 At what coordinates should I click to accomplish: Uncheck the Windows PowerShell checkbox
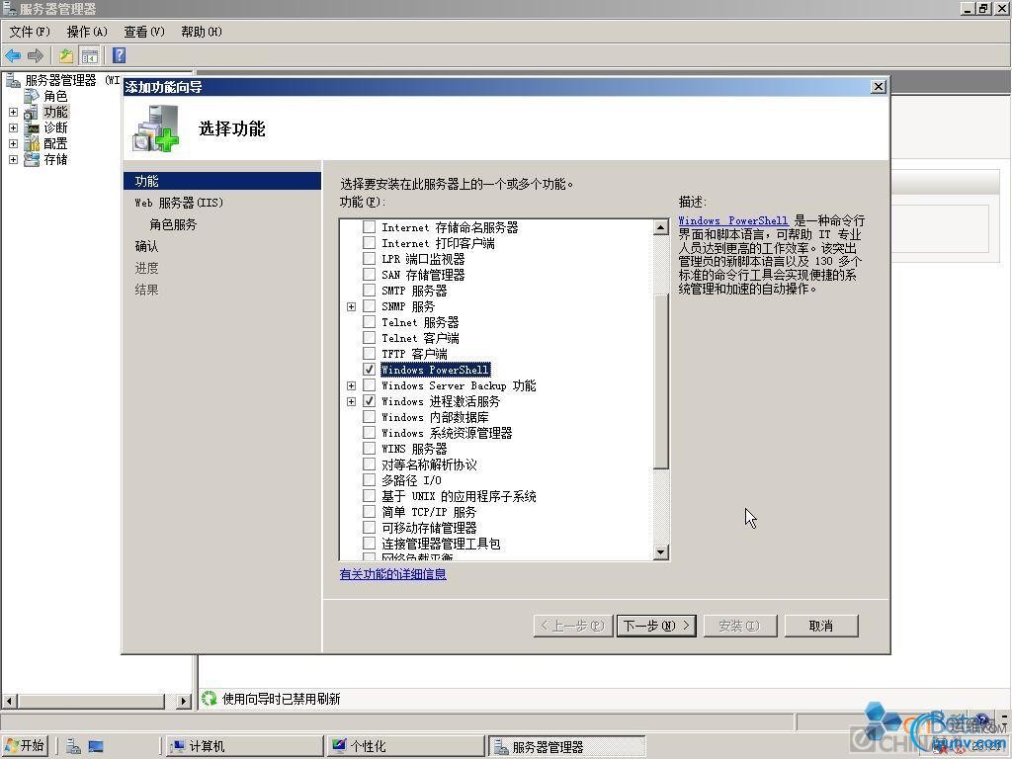click(x=370, y=370)
